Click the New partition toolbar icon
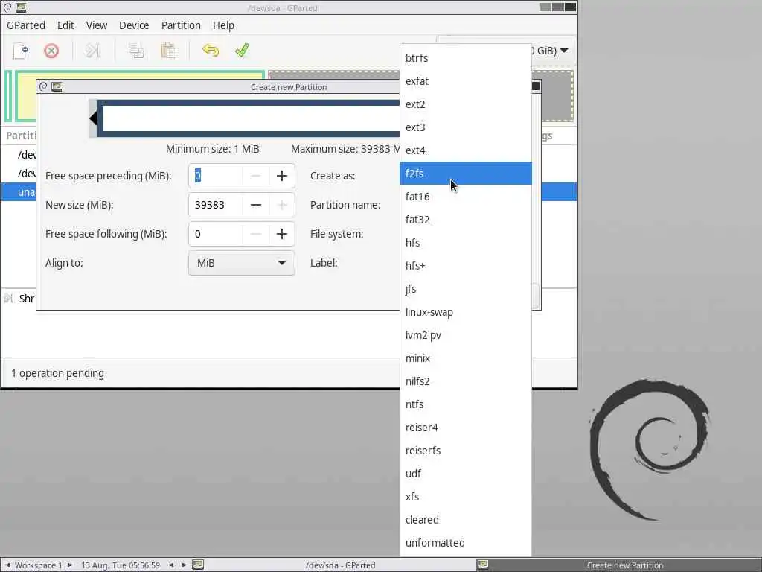 [21, 51]
